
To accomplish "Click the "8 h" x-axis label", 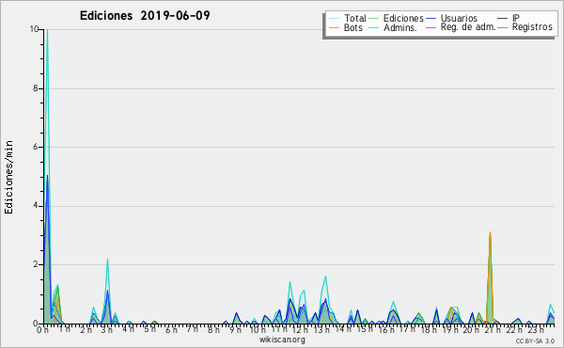I will point(213,329).
